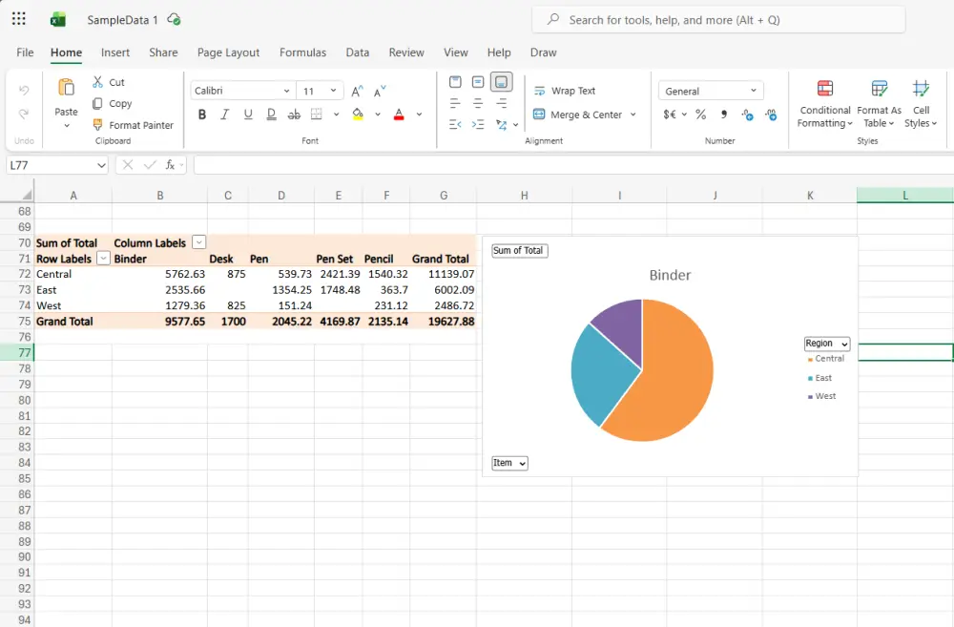Click the Conditional Formatting icon
This screenshot has height=627, width=954.
tap(825, 90)
